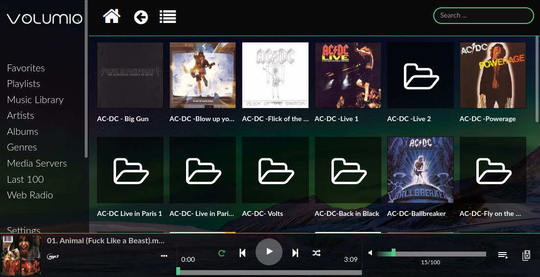Click the 'AC-DC -Powerage' title text
The height and width of the screenshot is (277, 540).
[x=488, y=119]
